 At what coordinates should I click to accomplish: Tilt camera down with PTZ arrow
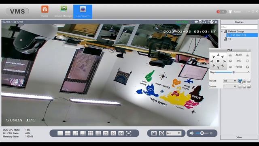pos(218,68)
